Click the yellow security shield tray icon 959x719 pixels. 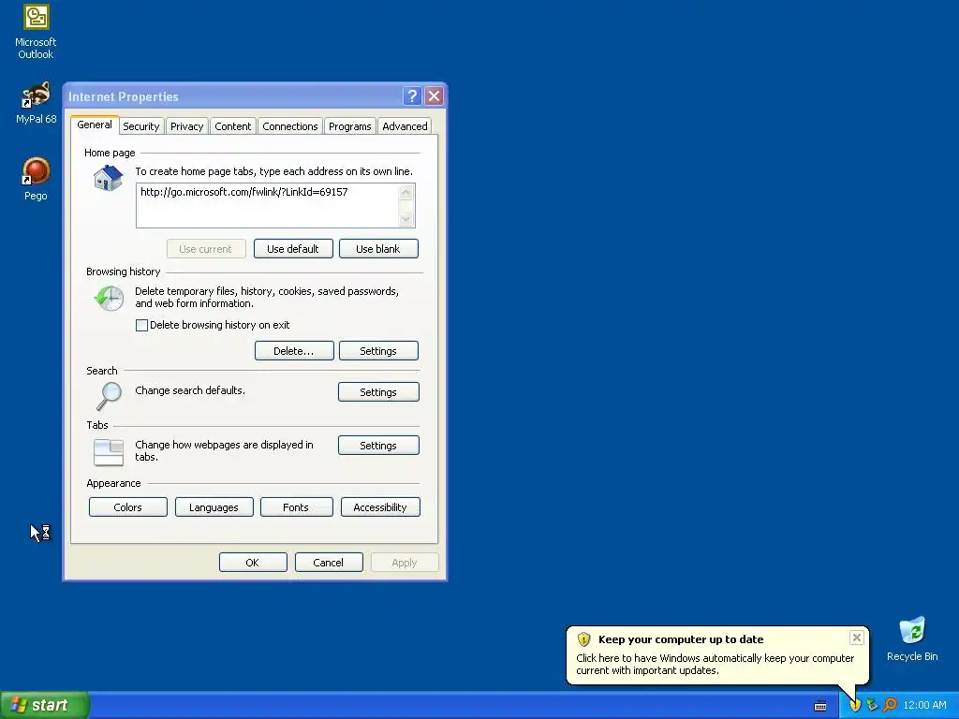click(x=855, y=705)
